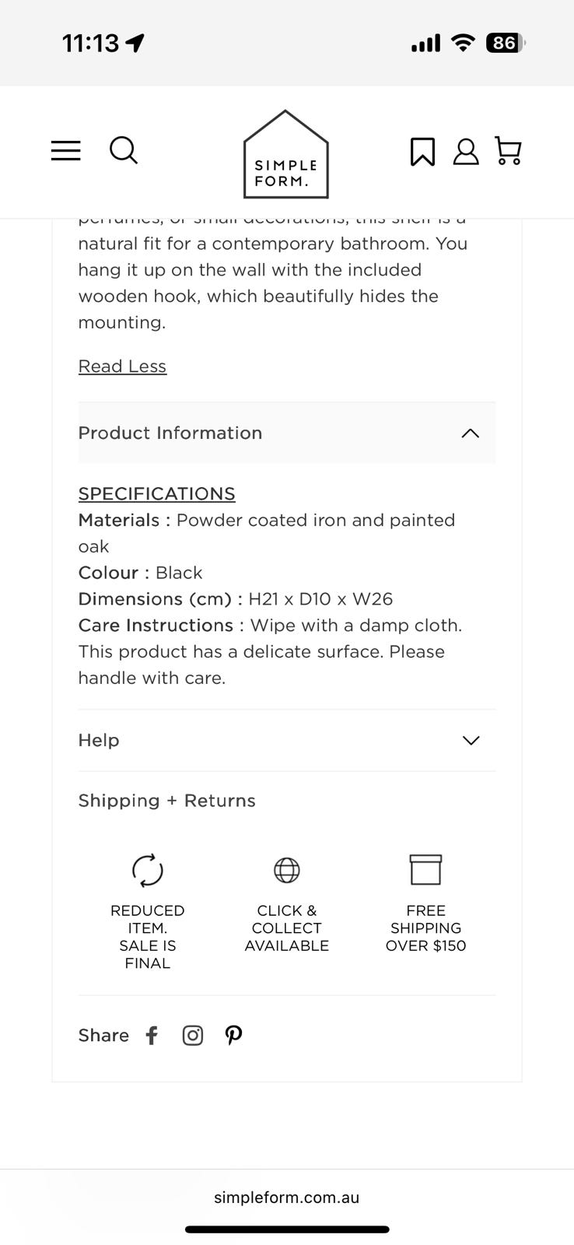574x1245 pixels.
Task: Tap the search magnifier icon
Action: [124, 150]
